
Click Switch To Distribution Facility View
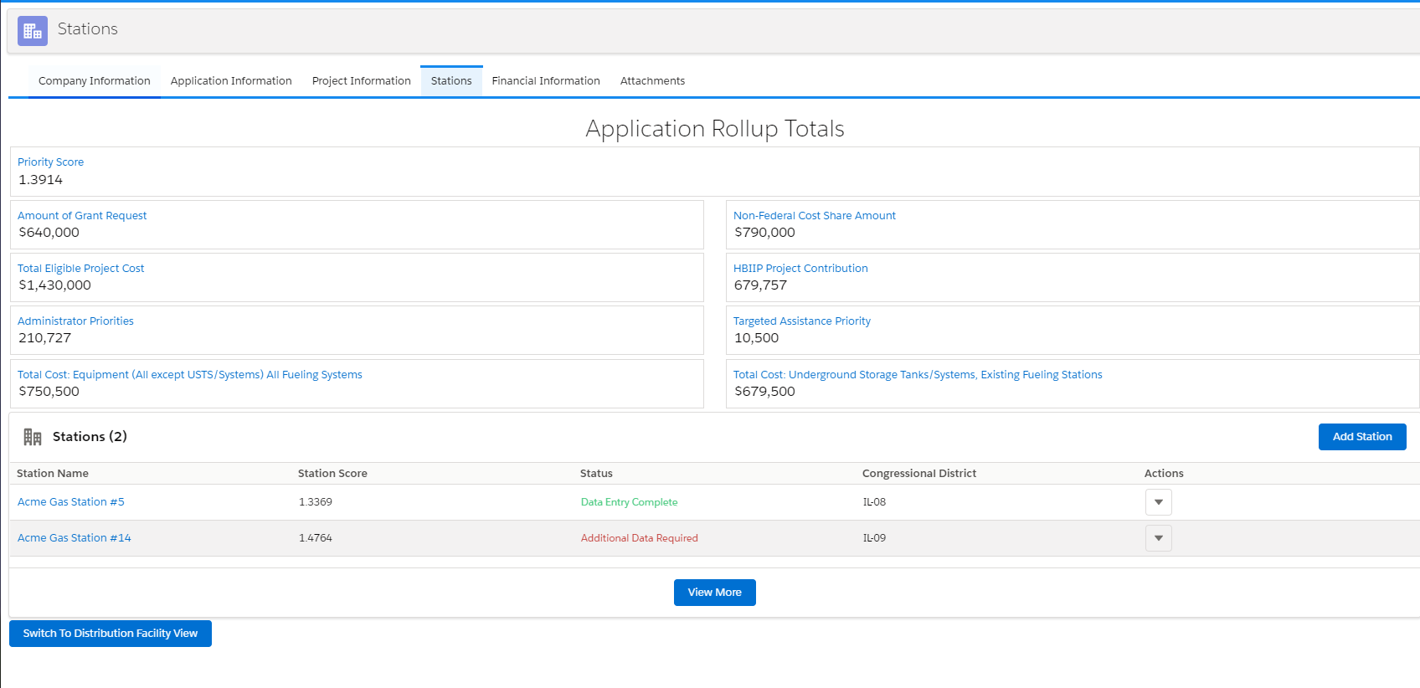click(111, 634)
